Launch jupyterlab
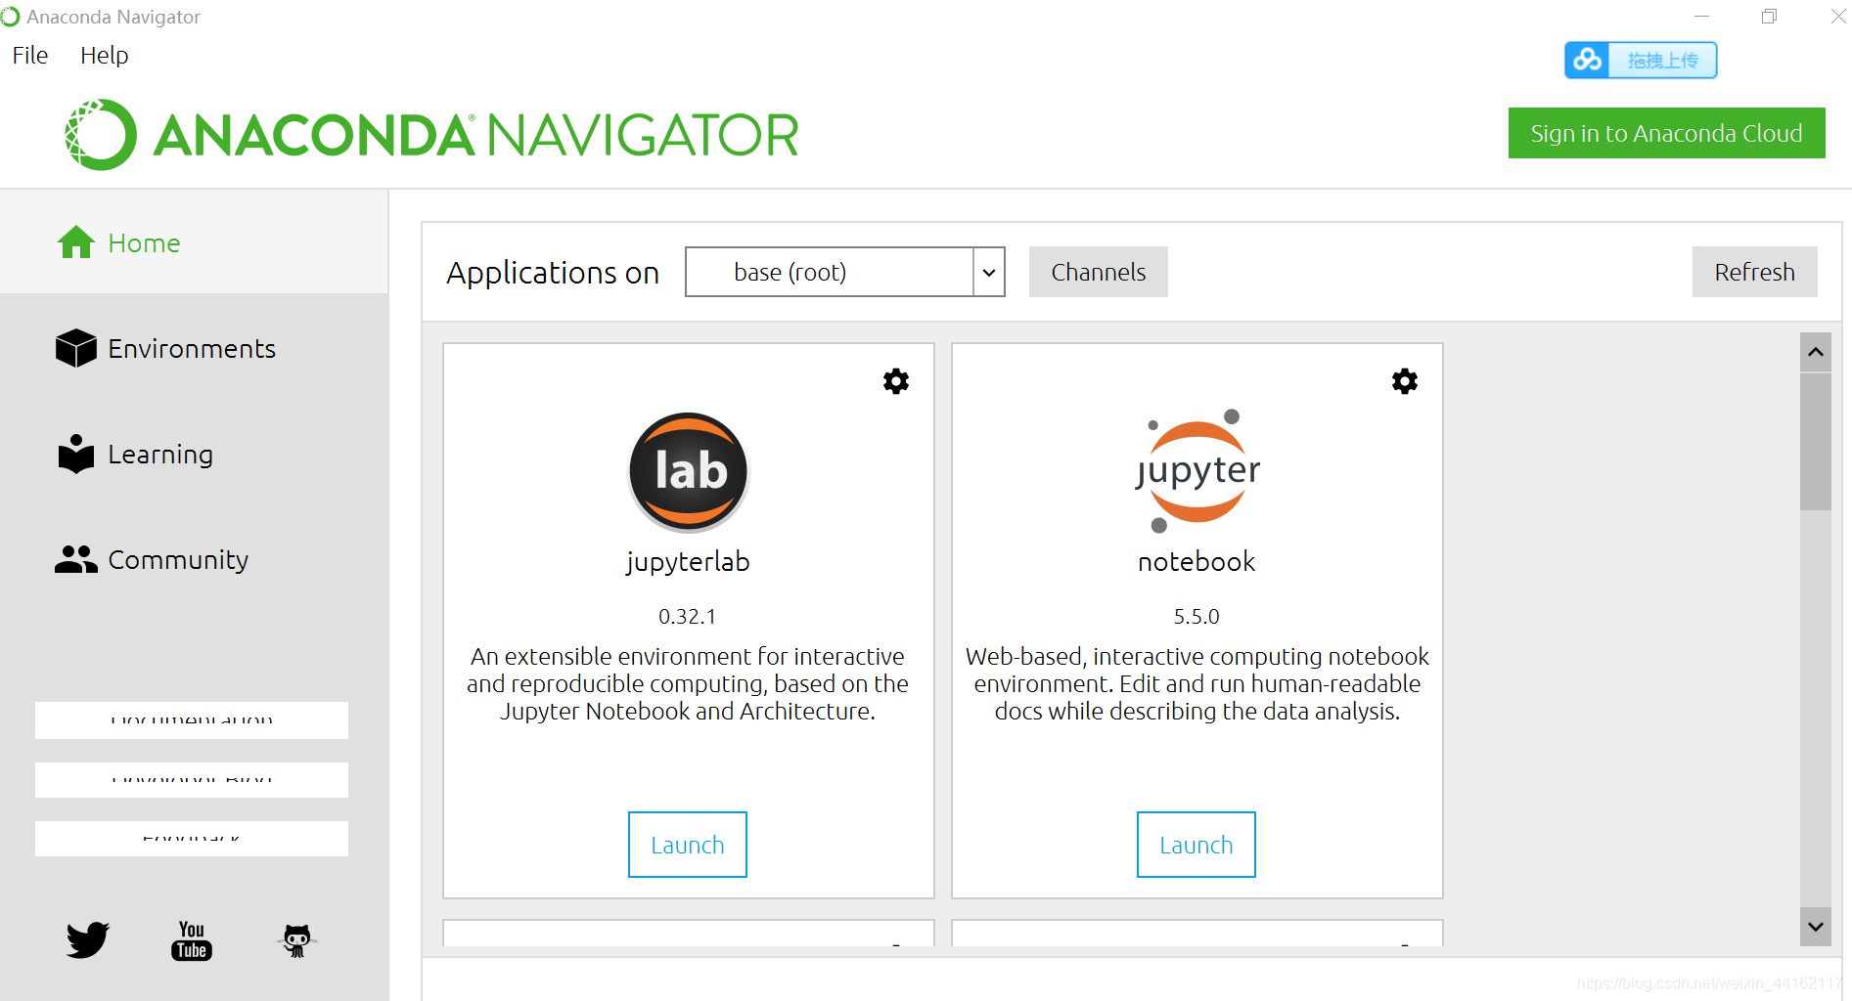The height and width of the screenshot is (1001, 1852). (688, 845)
